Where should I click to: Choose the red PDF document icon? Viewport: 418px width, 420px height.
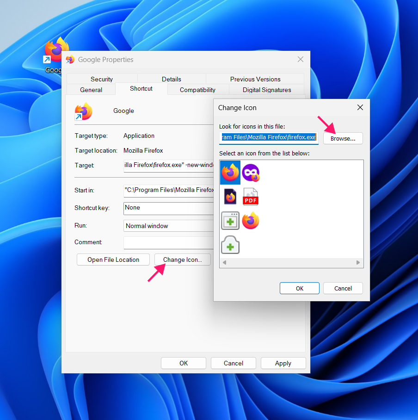tap(250, 196)
